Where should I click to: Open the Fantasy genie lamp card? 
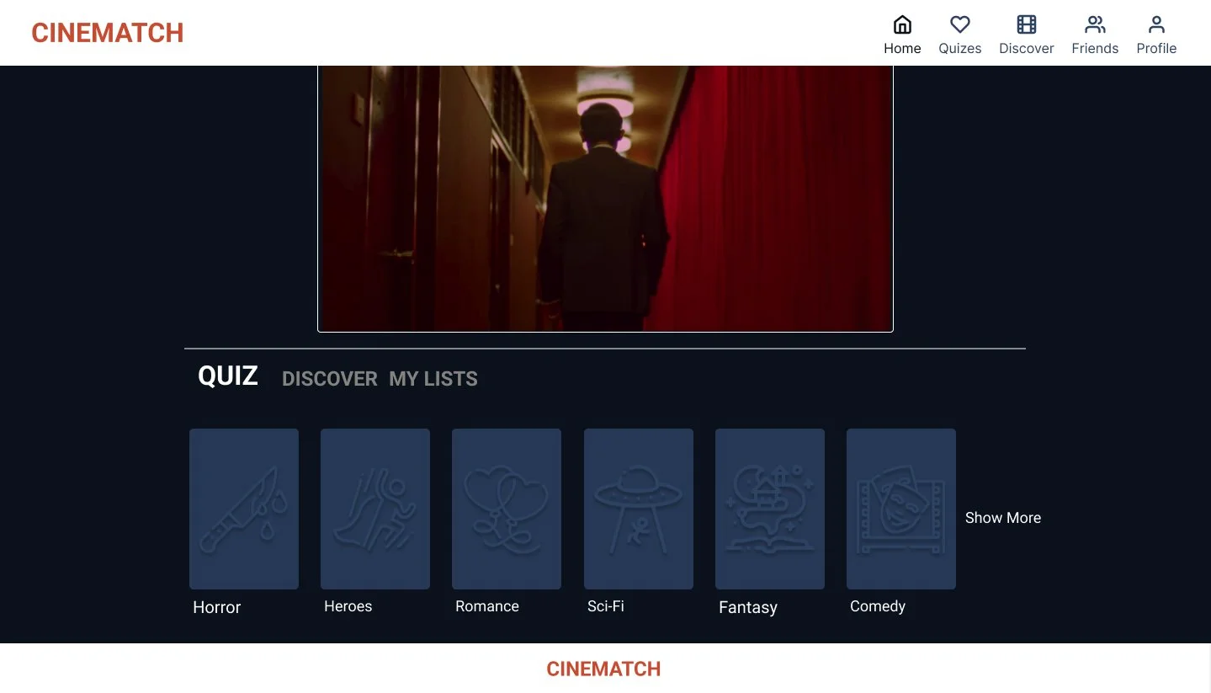(x=770, y=509)
